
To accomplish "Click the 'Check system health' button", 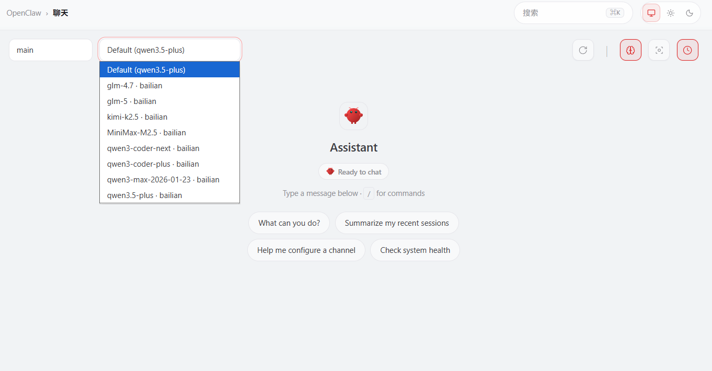I will click(x=415, y=250).
